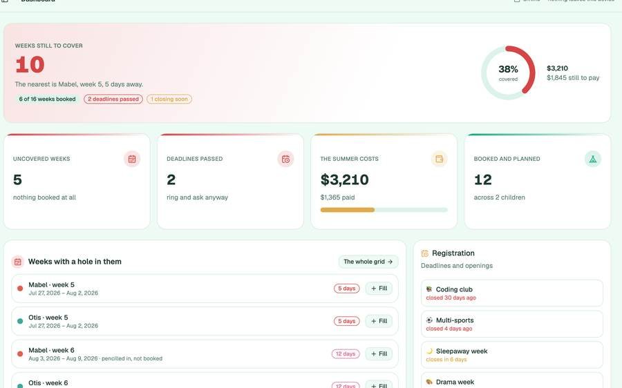
Task: Open the Booked and Planned card
Action: point(538,182)
